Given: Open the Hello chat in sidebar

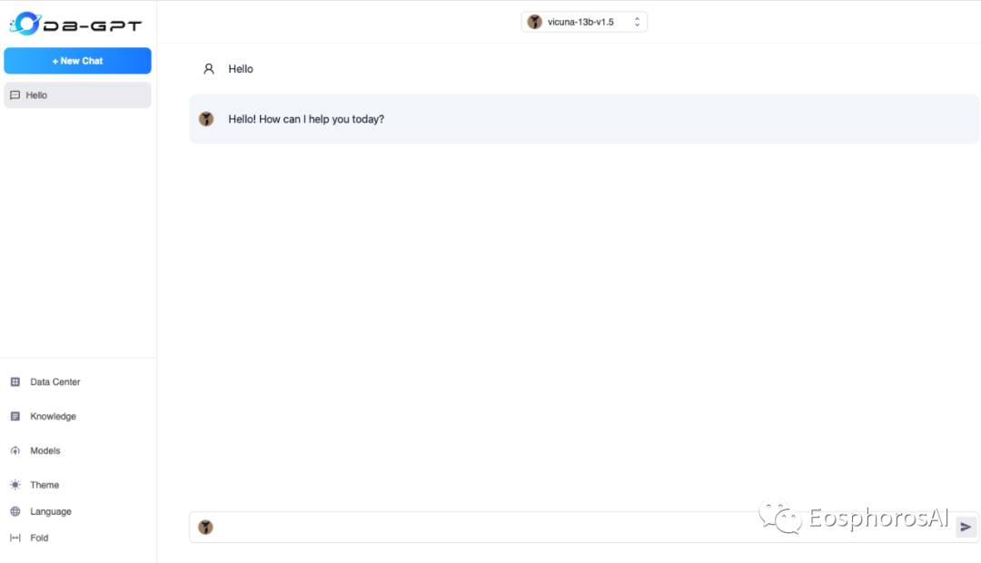Looking at the screenshot, I should click(77, 95).
